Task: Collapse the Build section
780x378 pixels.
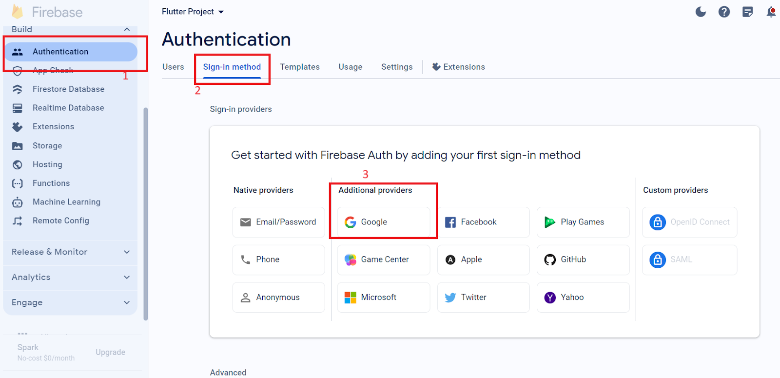Action: 127,29
